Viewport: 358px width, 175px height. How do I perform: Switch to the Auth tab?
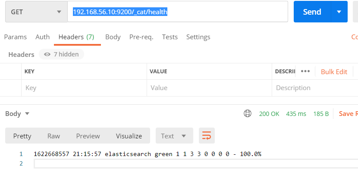(42, 37)
